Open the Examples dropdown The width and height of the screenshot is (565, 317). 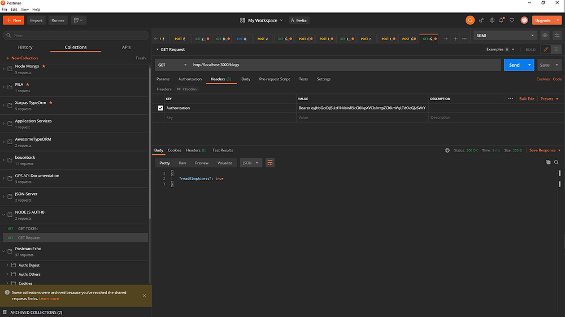click(x=501, y=49)
